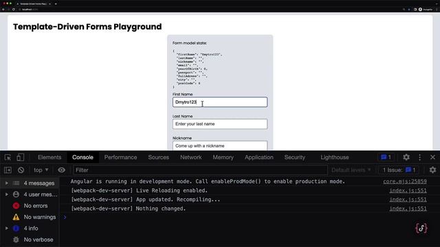Click the Template-Driven Forms Playground heading
The height and width of the screenshot is (247, 440).
coord(87,27)
